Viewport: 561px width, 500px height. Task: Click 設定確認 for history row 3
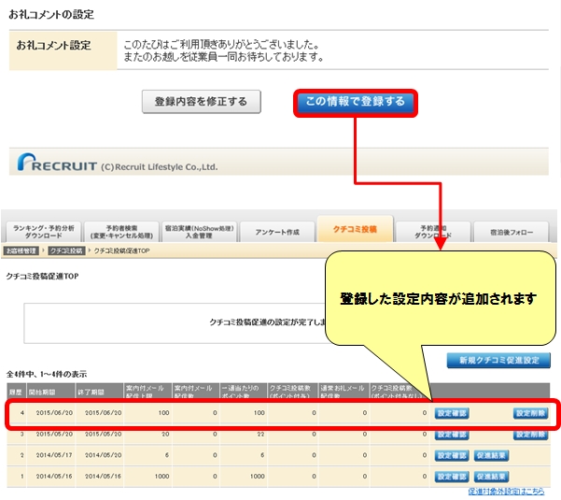pyautogui.click(x=452, y=435)
